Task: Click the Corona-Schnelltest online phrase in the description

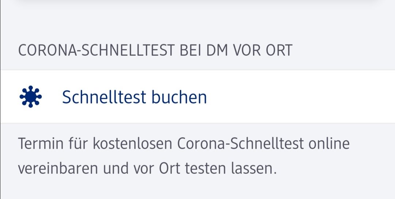Action: tap(263, 144)
